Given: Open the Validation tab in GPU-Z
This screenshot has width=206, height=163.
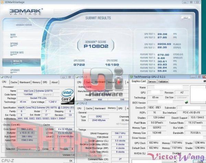Looking at the screenshot, I should coord(163,81).
